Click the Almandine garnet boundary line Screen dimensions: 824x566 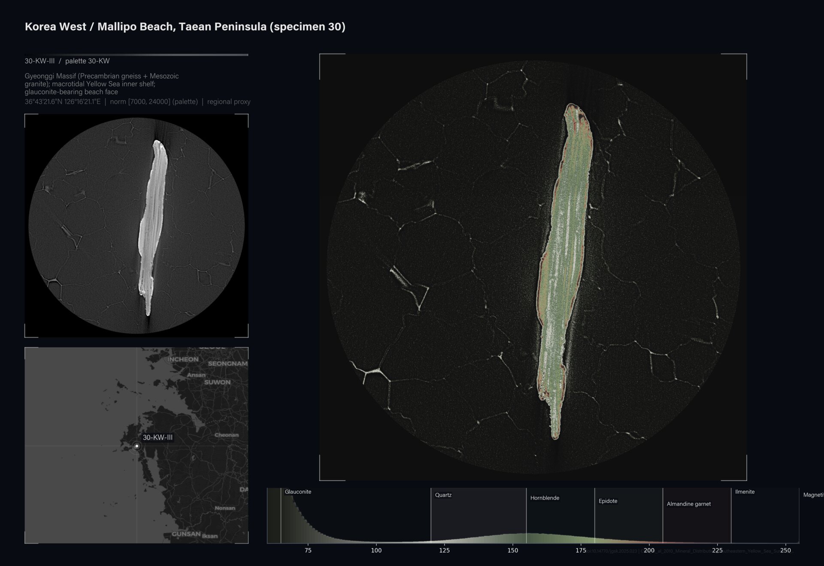tap(663, 515)
